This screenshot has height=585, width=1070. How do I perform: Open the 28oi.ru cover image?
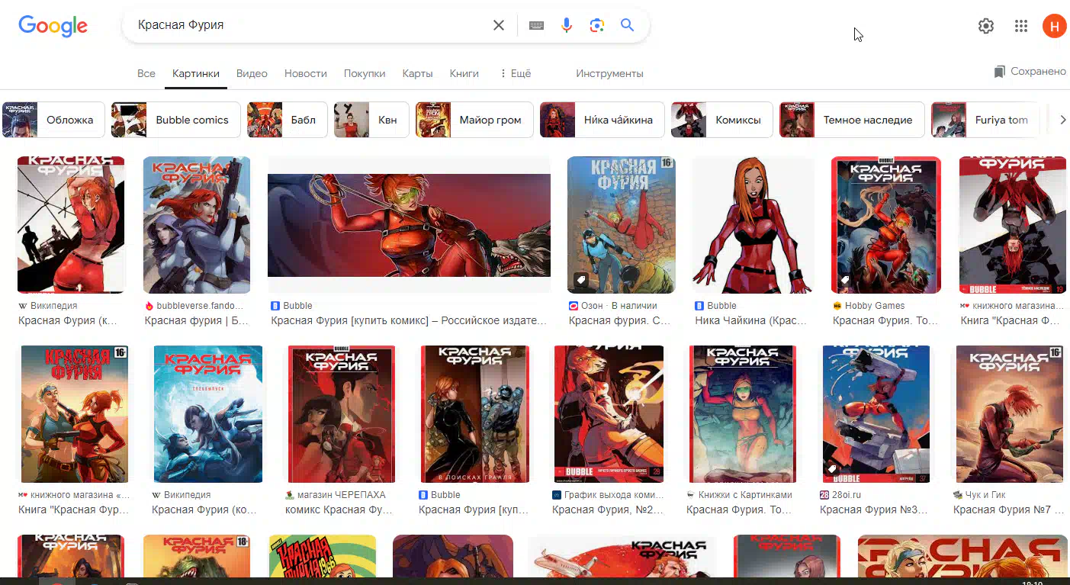click(x=876, y=414)
